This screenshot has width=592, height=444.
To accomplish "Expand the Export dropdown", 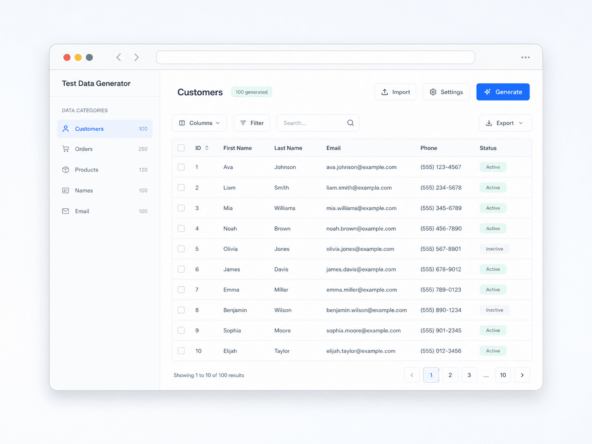I will (505, 123).
